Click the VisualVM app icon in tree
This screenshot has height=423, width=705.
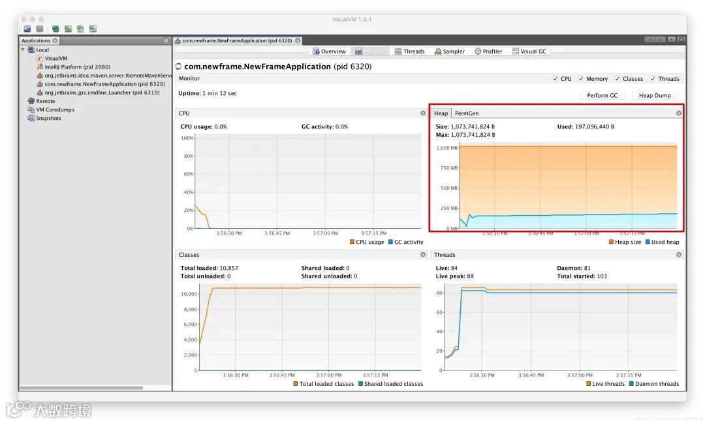click(x=40, y=59)
